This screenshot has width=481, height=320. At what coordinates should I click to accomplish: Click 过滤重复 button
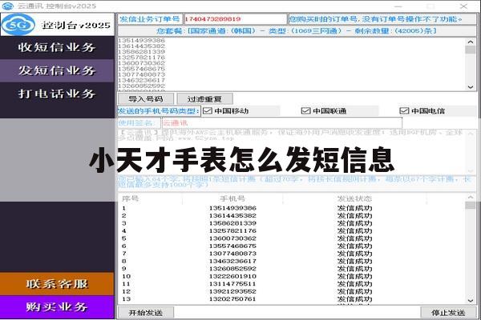pos(204,99)
